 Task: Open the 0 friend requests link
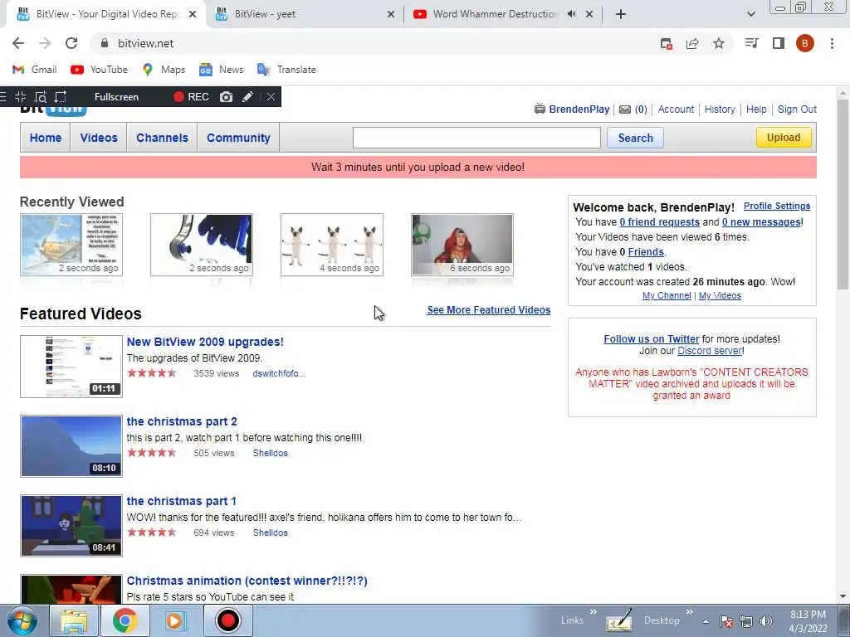pyautogui.click(x=659, y=222)
